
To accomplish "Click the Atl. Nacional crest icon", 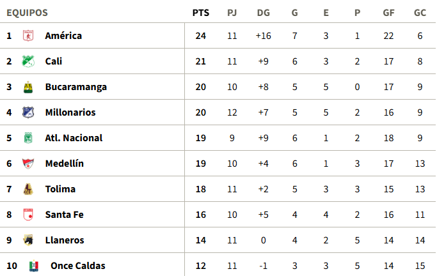I will [28, 138].
